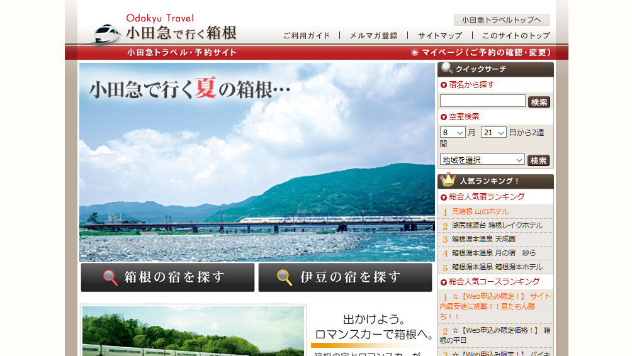Viewport: 632px width, 356px height.
Task: Open ご利用ガイド in top navigation
Action: coord(307,36)
